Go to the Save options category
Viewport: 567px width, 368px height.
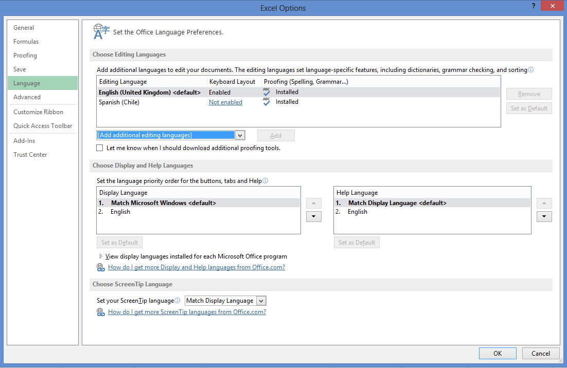(x=43, y=69)
